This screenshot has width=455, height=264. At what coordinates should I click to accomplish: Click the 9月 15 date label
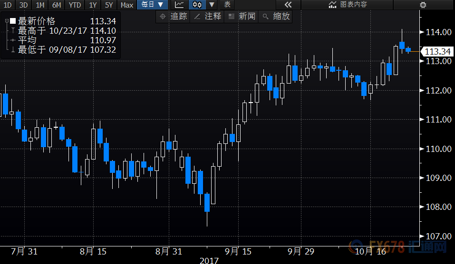(x=238, y=251)
